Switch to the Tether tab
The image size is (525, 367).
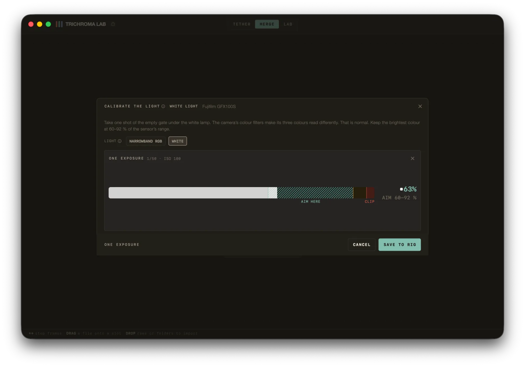pyautogui.click(x=242, y=24)
